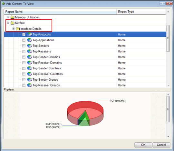The height and width of the screenshot is (151, 174).
Task: Click the Memory Utilization folder icon
Action: [x=13, y=17]
